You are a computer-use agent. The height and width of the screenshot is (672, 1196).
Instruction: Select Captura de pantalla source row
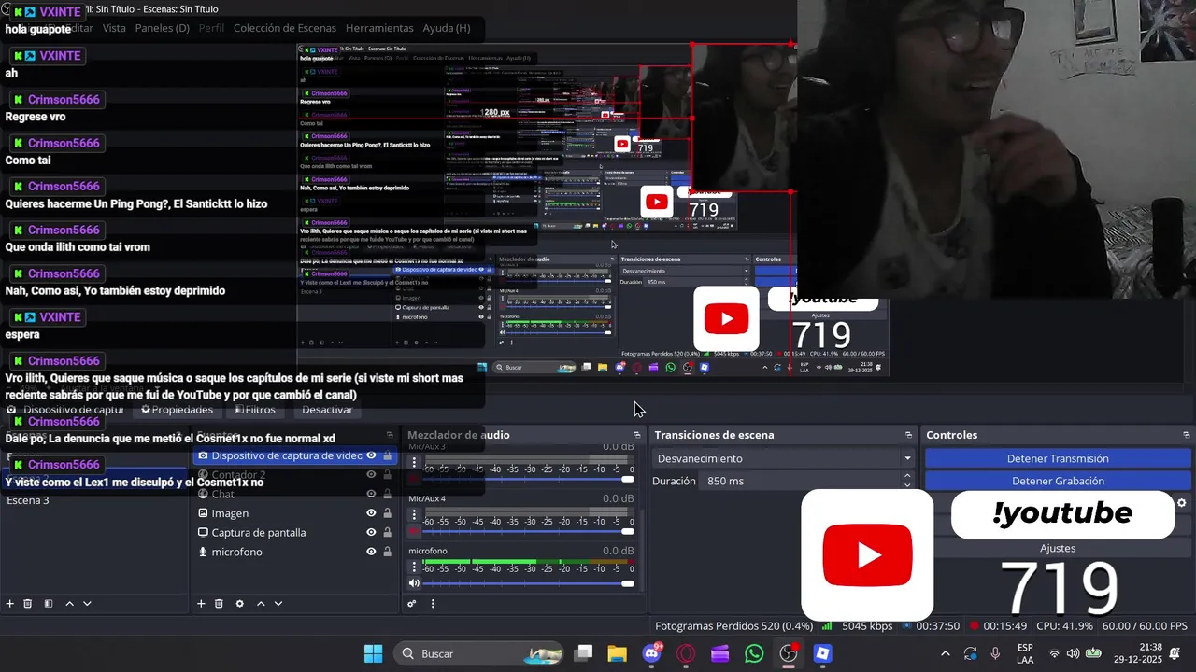point(293,532)
